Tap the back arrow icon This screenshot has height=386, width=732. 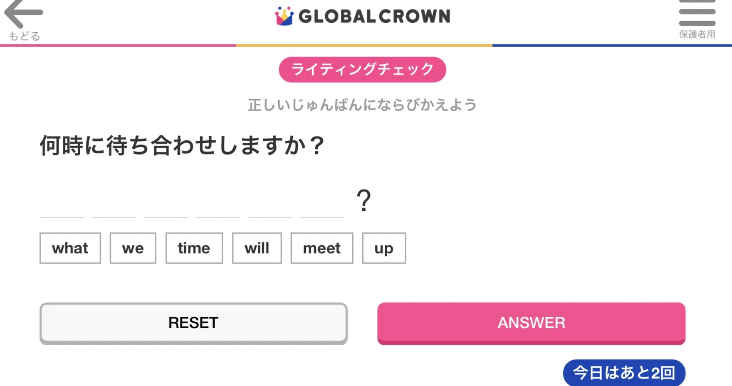(x=23, y=13)
